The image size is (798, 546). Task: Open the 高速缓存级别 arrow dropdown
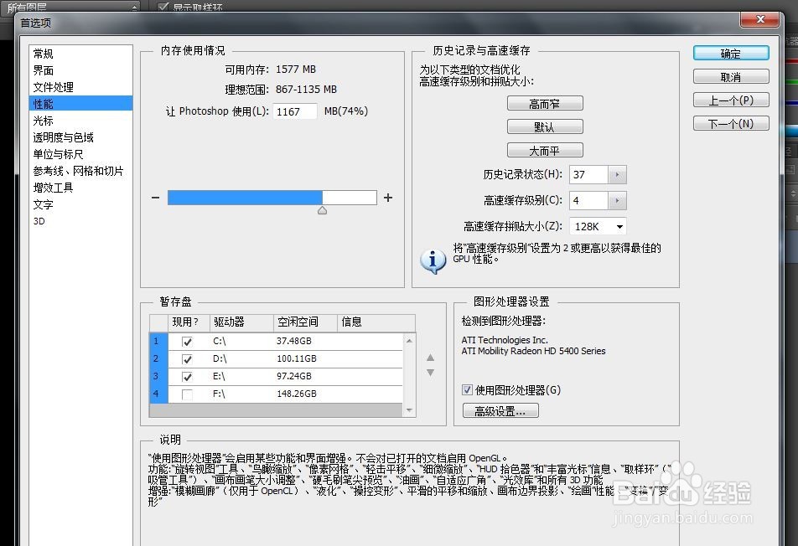617,200
